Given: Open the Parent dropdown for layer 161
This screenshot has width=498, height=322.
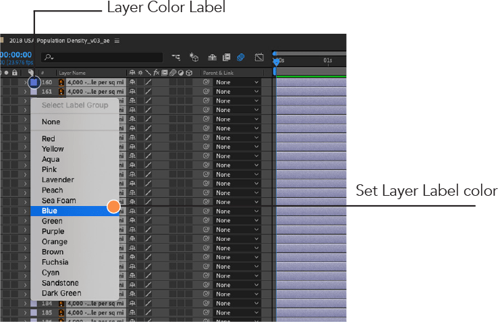Looking at the screenshot, I should point(238,92).
